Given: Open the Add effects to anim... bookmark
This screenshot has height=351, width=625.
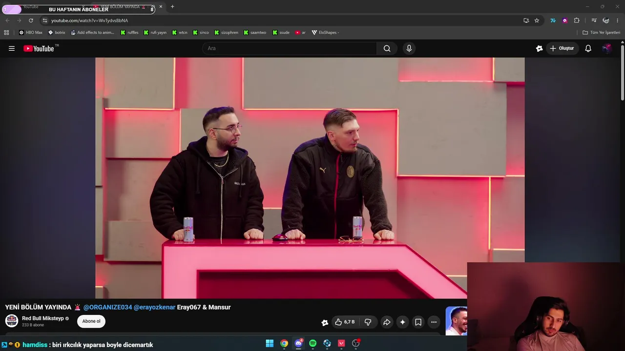Looking at the screenshot, I should pos(92,33).
